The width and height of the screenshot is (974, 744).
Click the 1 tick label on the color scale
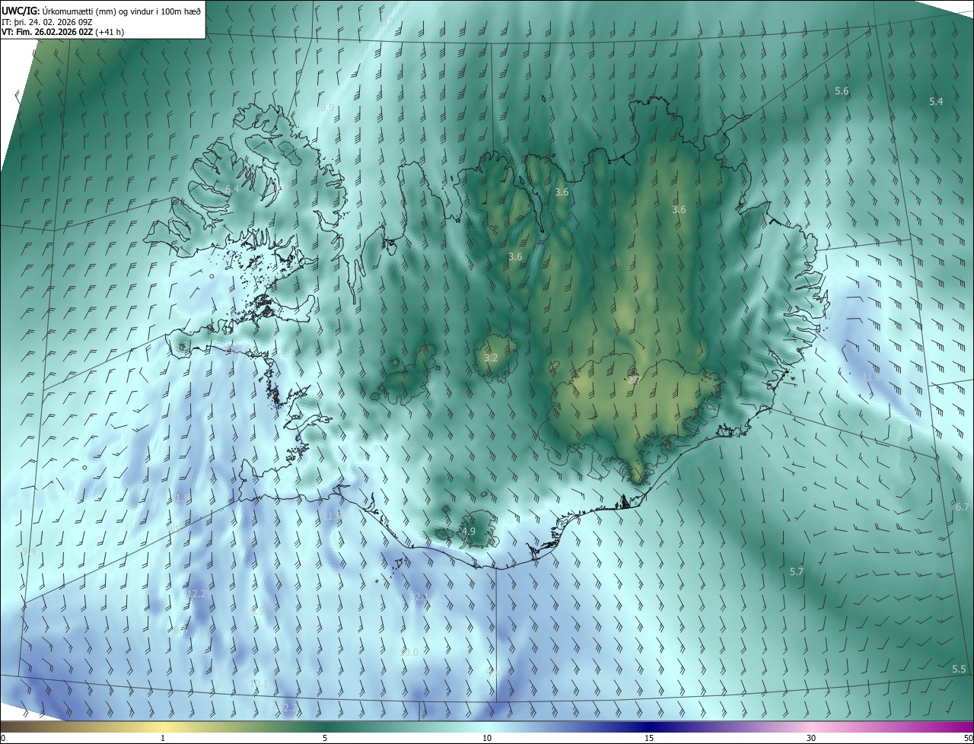click(x=163, y=738)
